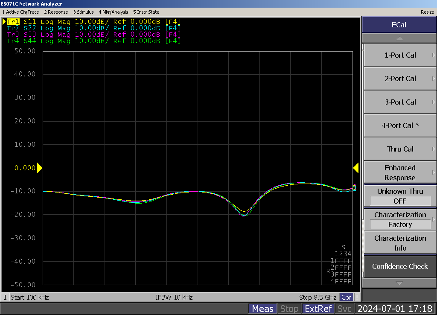The width and height of the screenshot is (437, 315).
Task: Select marker 1 at trace end
Action: (x=355, y=188)
